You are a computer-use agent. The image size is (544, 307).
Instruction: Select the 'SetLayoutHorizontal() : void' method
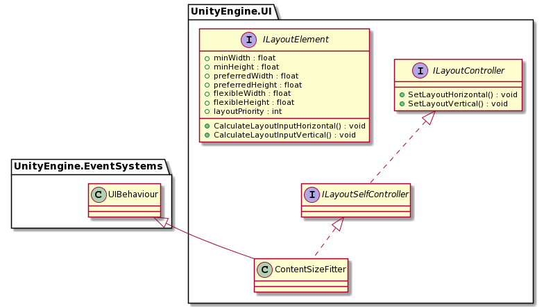pos(463,94)
